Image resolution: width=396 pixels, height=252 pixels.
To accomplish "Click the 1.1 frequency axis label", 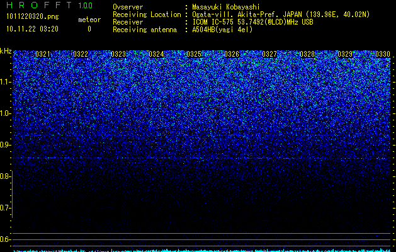I will point(6,82).
